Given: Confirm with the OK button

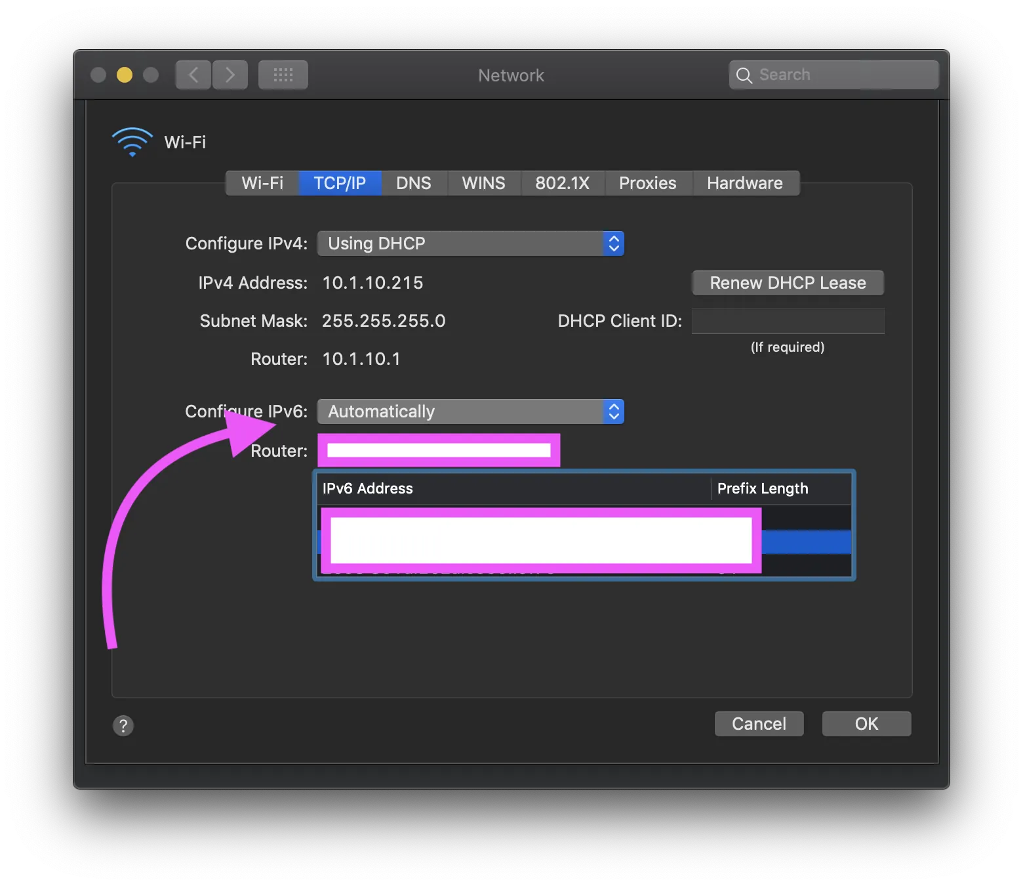Looking at the screenshot, I should [867, 724].
